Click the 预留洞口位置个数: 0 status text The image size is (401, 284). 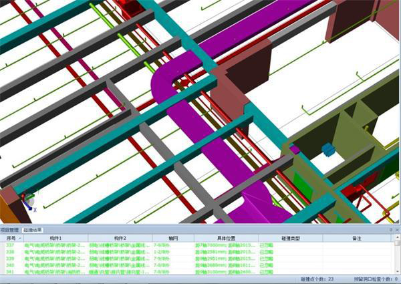coord(376,279)
